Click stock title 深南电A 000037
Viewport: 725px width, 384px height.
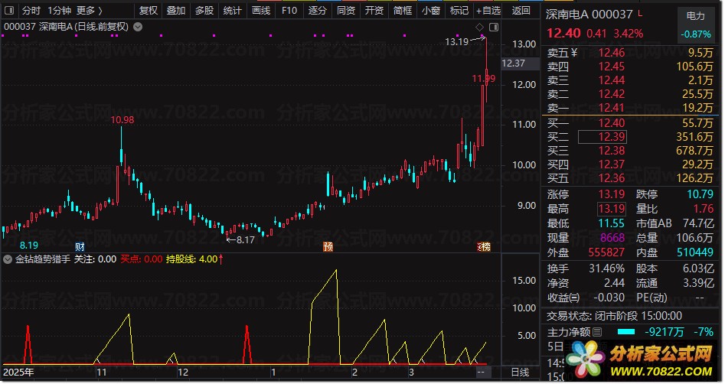(x=589, y=15)
